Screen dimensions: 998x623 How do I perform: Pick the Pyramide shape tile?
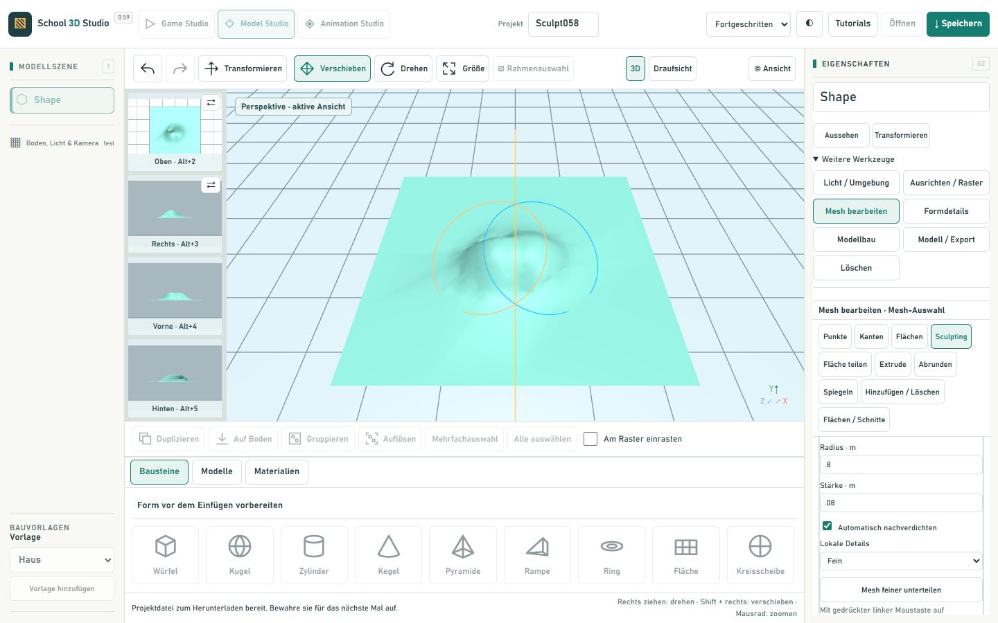pyautogui.click(x=463, y=555)
